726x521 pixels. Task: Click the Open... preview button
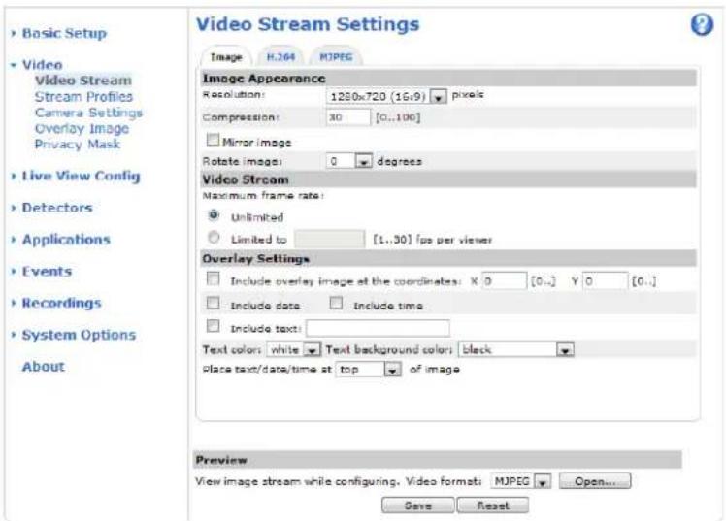[x=595, y=481]
